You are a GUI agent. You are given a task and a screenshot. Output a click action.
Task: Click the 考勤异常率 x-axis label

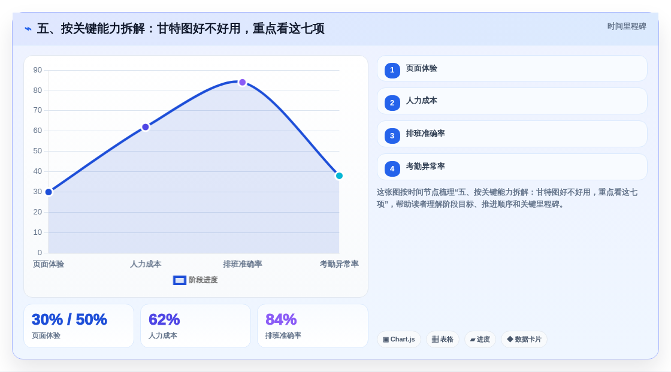[x=339, y=264]
